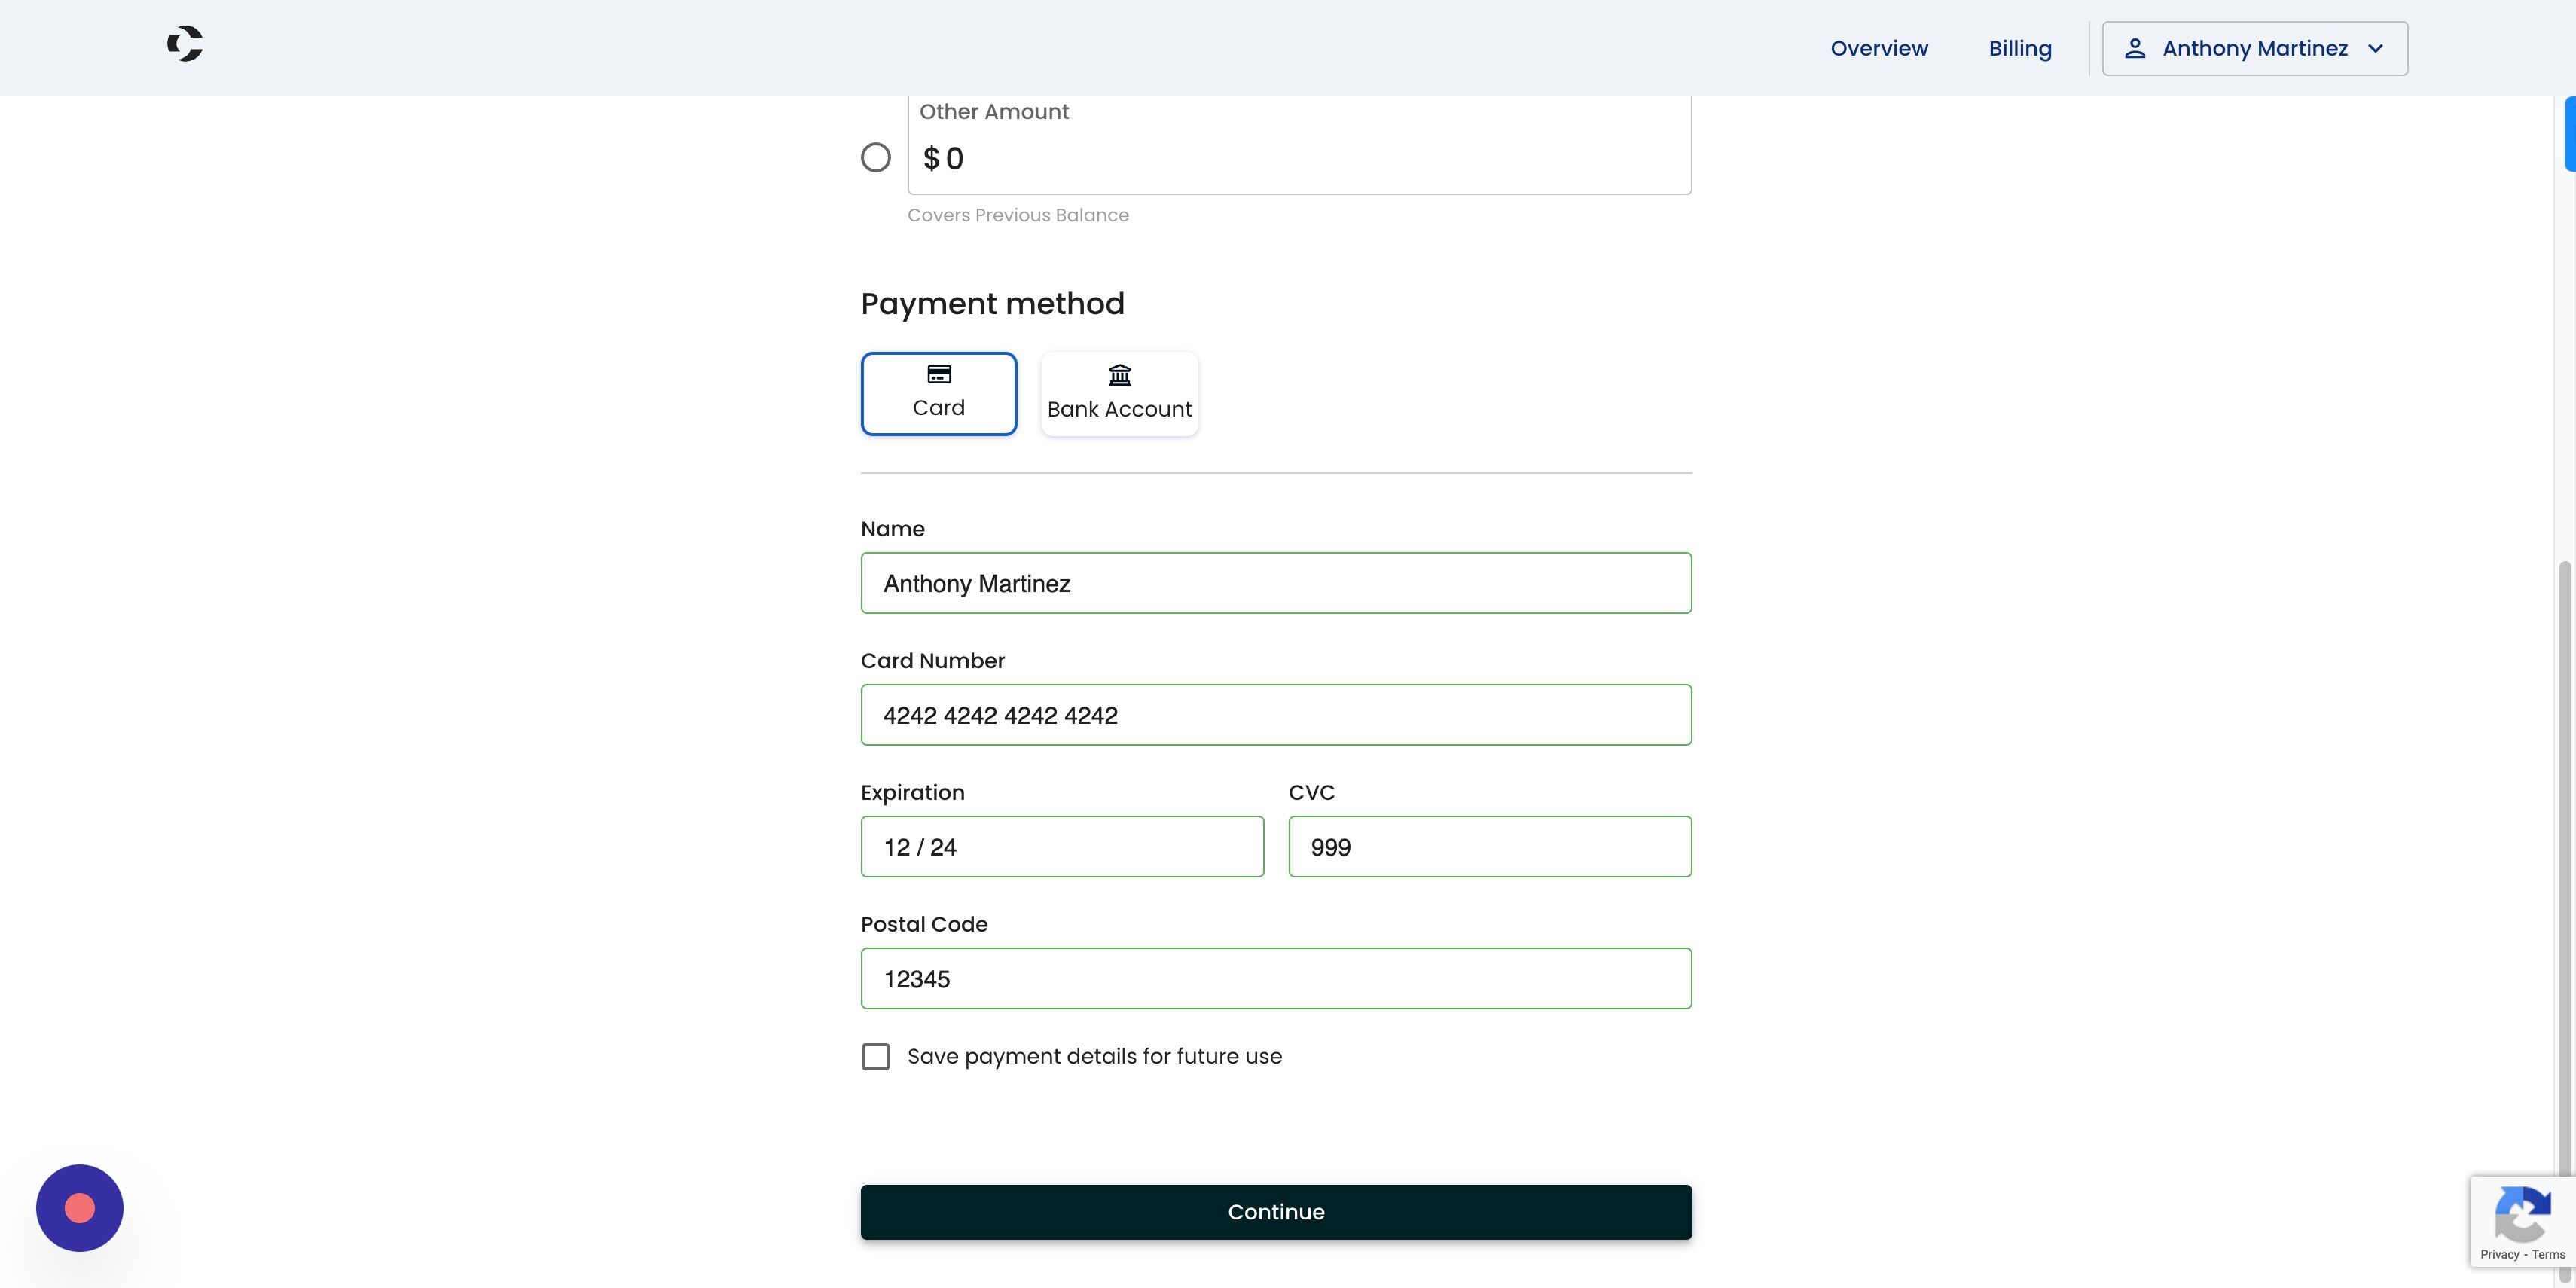This screenshot has width=2576, height=1288.
Task: Select the Card payment method
Action: [939, 393]
